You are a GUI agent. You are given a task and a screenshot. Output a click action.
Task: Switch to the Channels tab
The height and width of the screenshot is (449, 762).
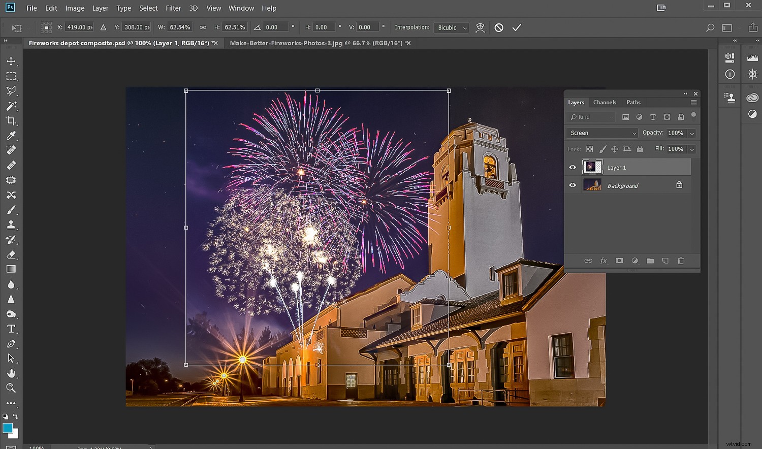[x=605, y=102]
